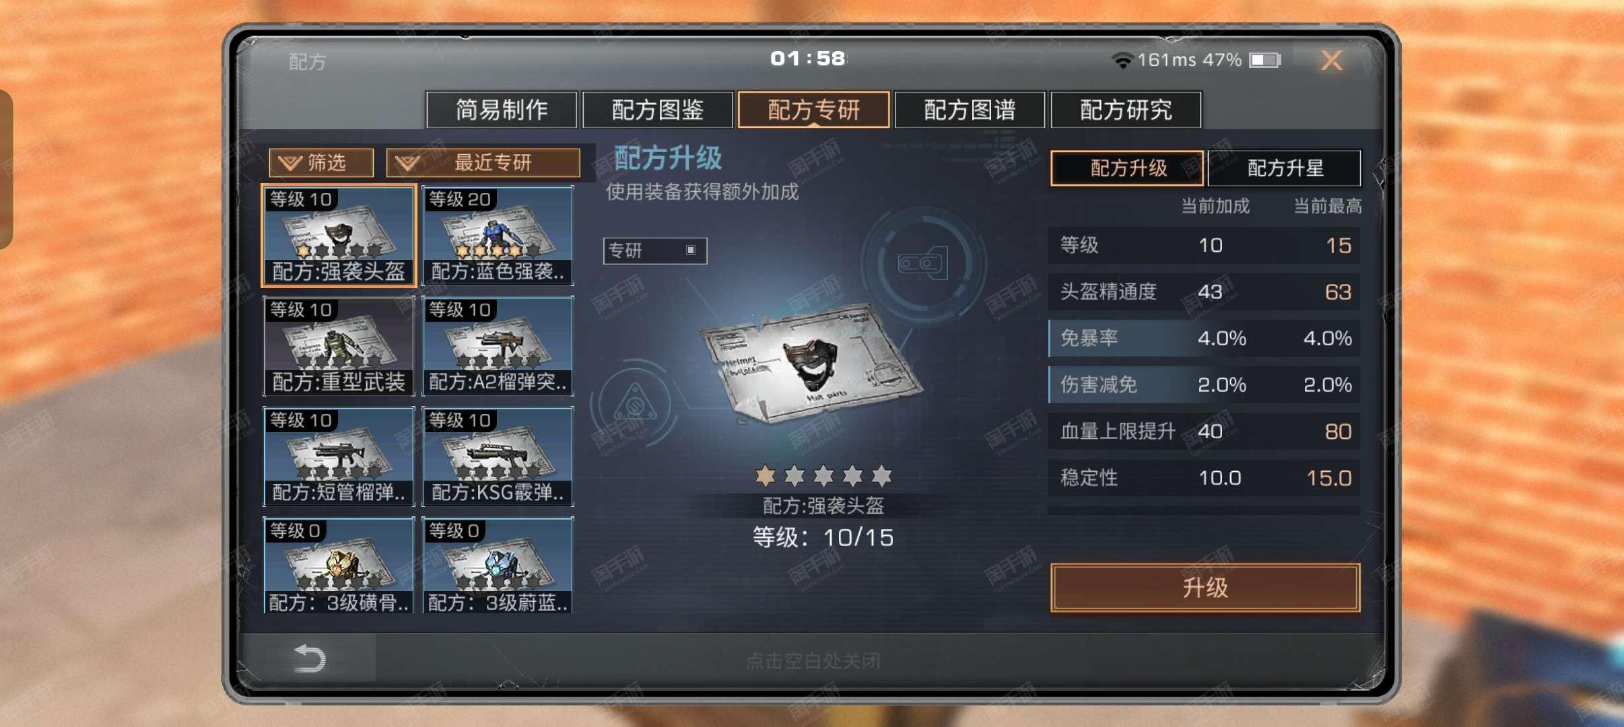Choose the 重型武装 recipe icon
The image size is (1624, 727).
click(339, 346)
